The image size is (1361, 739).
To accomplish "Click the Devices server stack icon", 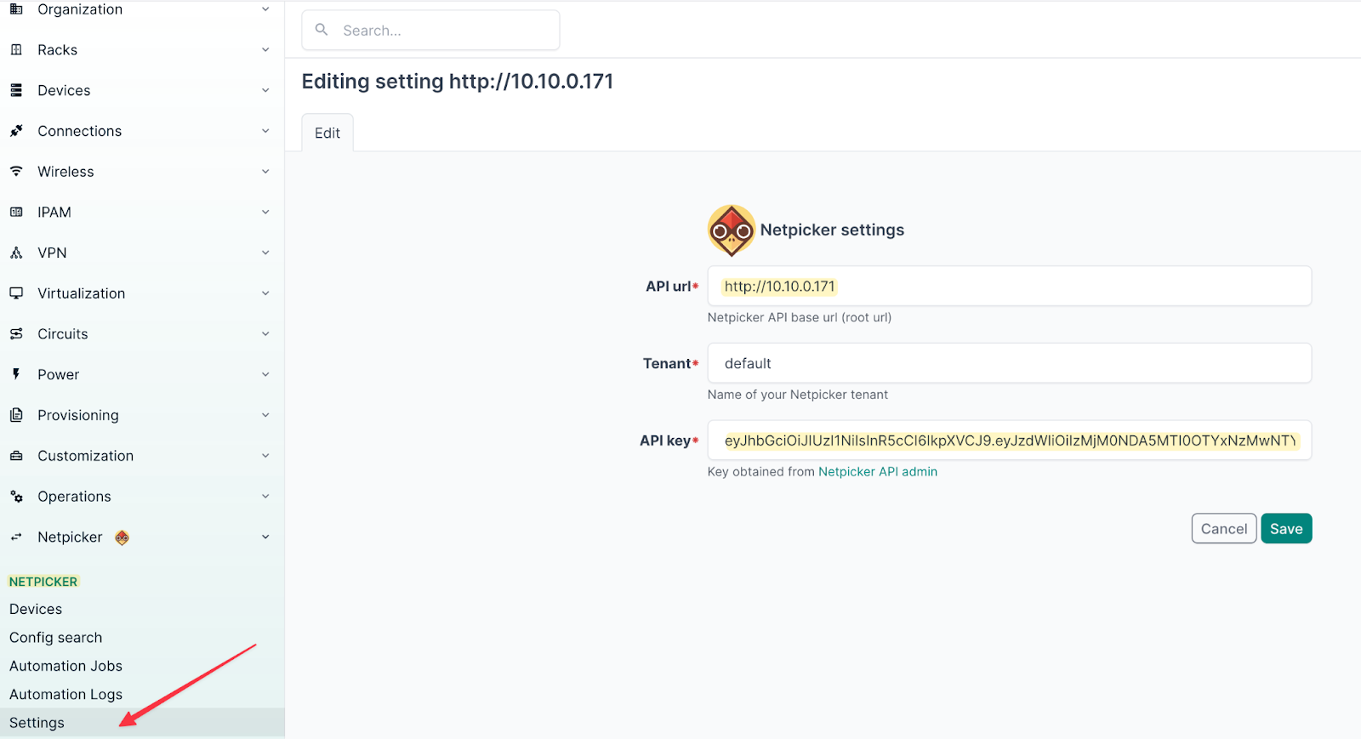I will (16, 90).
